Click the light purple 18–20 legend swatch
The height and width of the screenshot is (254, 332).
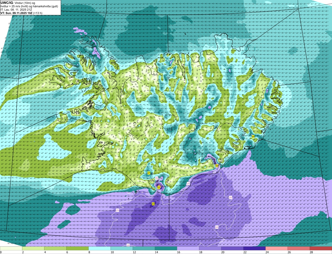(x=210, y=248)
